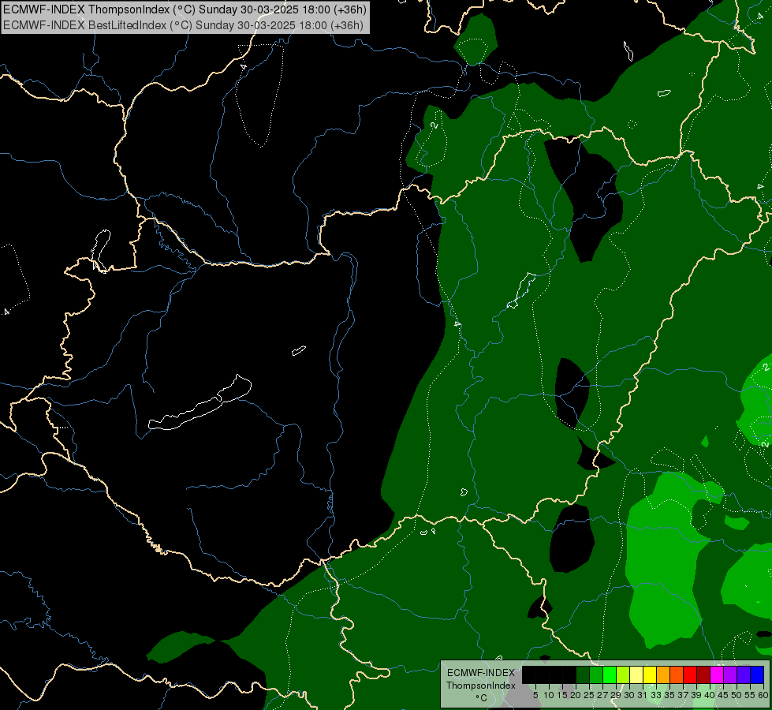The width and height of the screenshot is (772, 710).
Task: Select the orange 33-35 legend swatch
Action: [x=663, y=674]
